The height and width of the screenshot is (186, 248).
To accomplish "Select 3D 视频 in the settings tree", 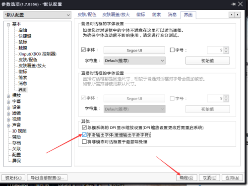I will (19, 131).
